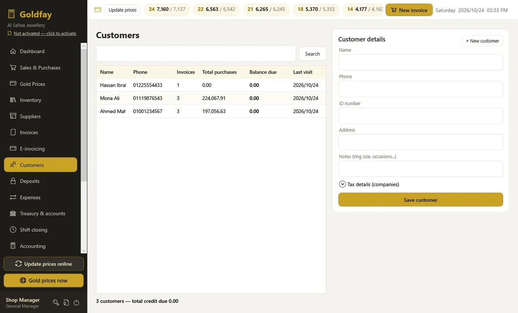Image resolution: width=518 pixels, height=313 pixels.
Task: Click the house icon for Dashboard
Action: point(13,51)
